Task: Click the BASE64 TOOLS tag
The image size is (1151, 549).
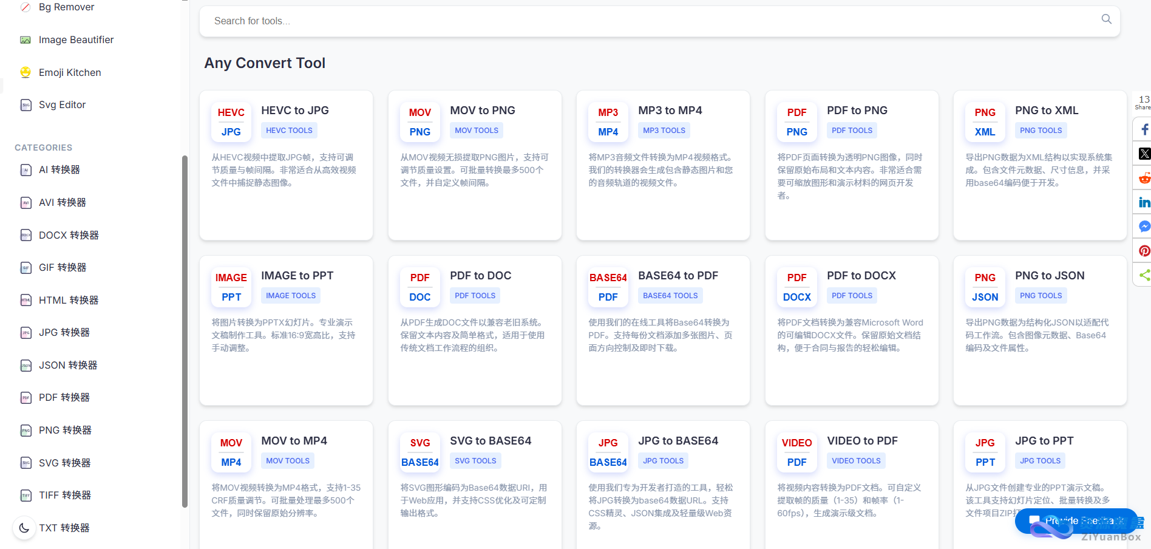Action: coord(670,296)
